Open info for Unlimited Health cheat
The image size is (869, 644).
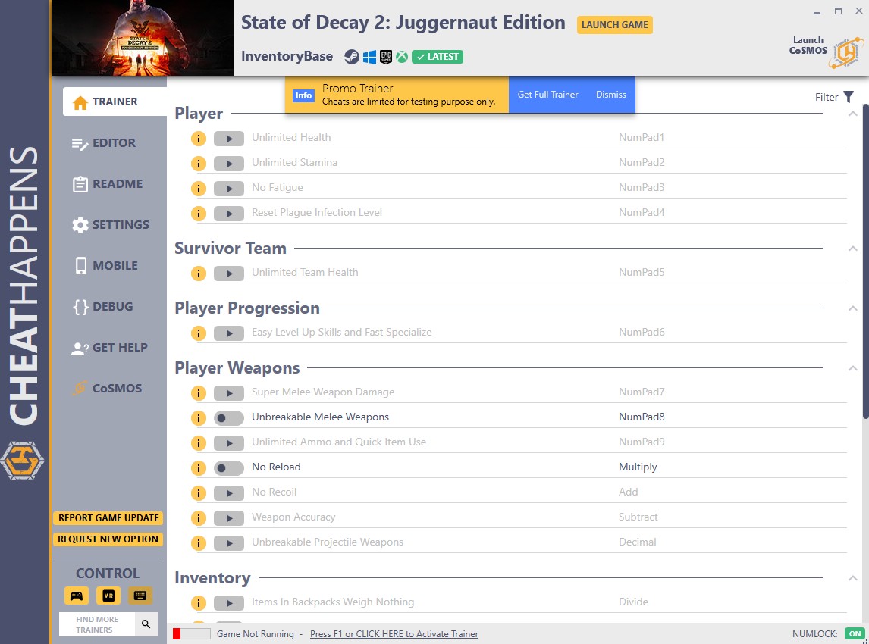199,139
